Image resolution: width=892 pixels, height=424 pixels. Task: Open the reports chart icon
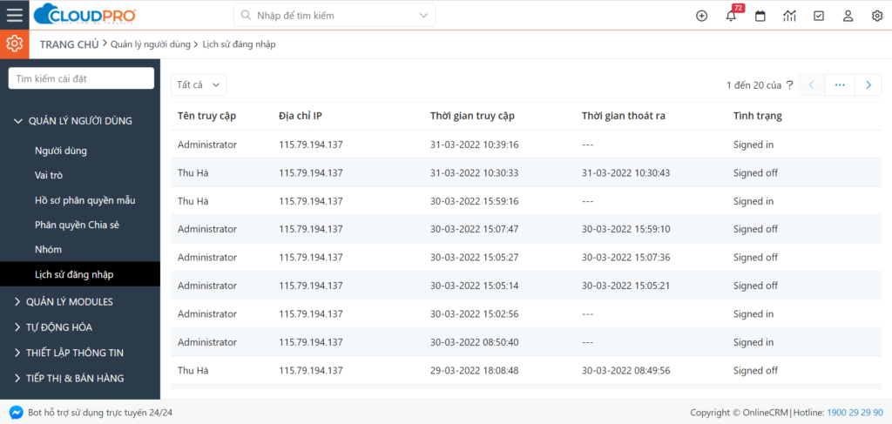pos(789,16)
